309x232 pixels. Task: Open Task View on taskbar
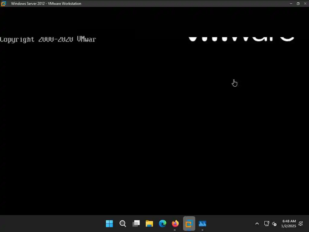pos(136,224)
